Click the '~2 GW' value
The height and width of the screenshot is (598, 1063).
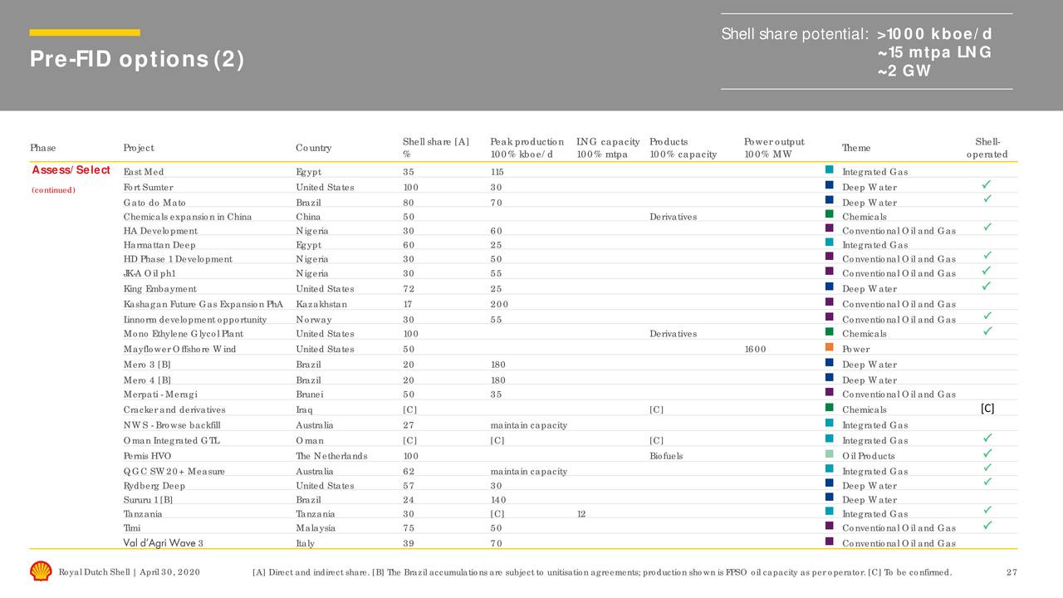point(904,71)
